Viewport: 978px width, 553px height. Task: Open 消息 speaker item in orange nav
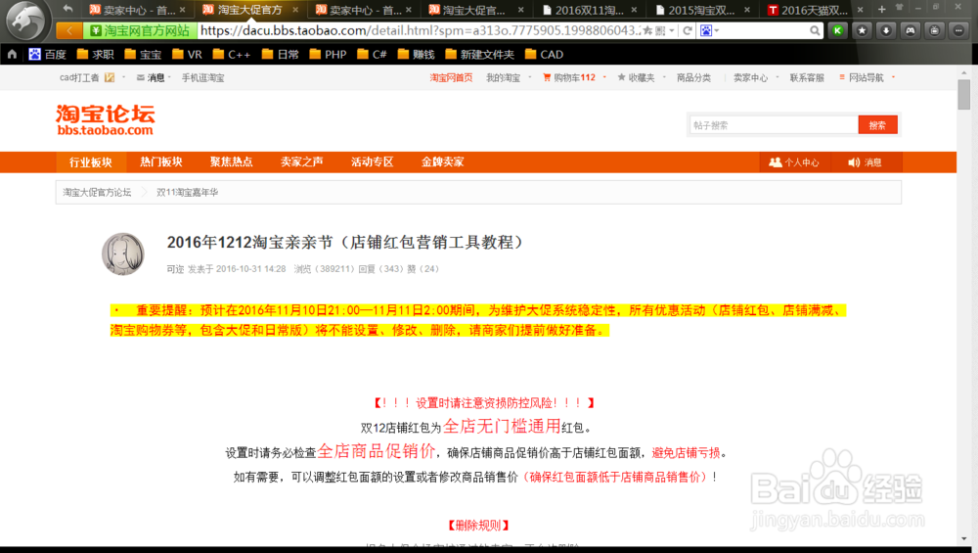(865, 162)
